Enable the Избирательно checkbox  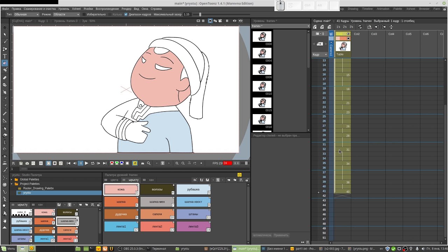tap(84, 14)
